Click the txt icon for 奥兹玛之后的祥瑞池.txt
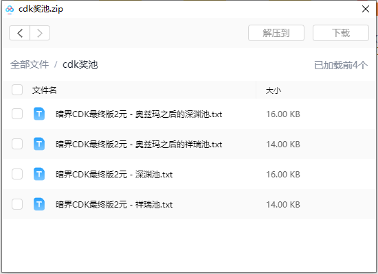The width and height of the screenshot is (378, 274). point(39,144)
